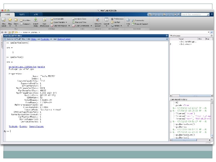Switch to the HOME tab
The height and width of the screenshot is (162, 216).
coord(7,14)
